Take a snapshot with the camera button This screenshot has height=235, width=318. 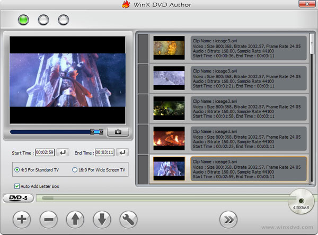(x=118, y=132)
